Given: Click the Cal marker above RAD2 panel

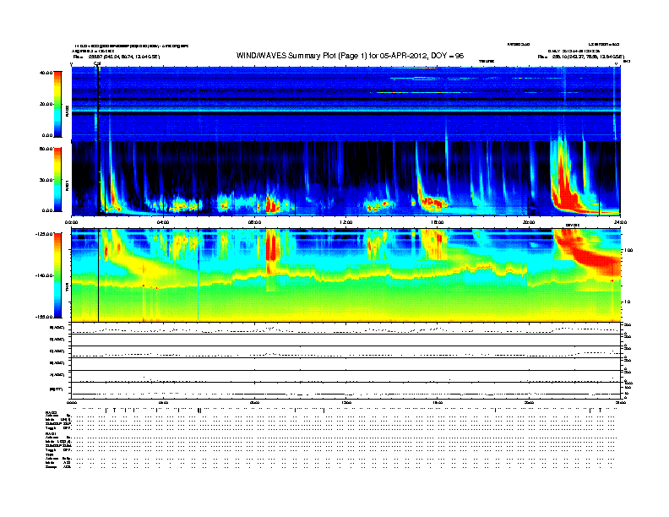Looking at the screenshot, I should tap(97, 63).
